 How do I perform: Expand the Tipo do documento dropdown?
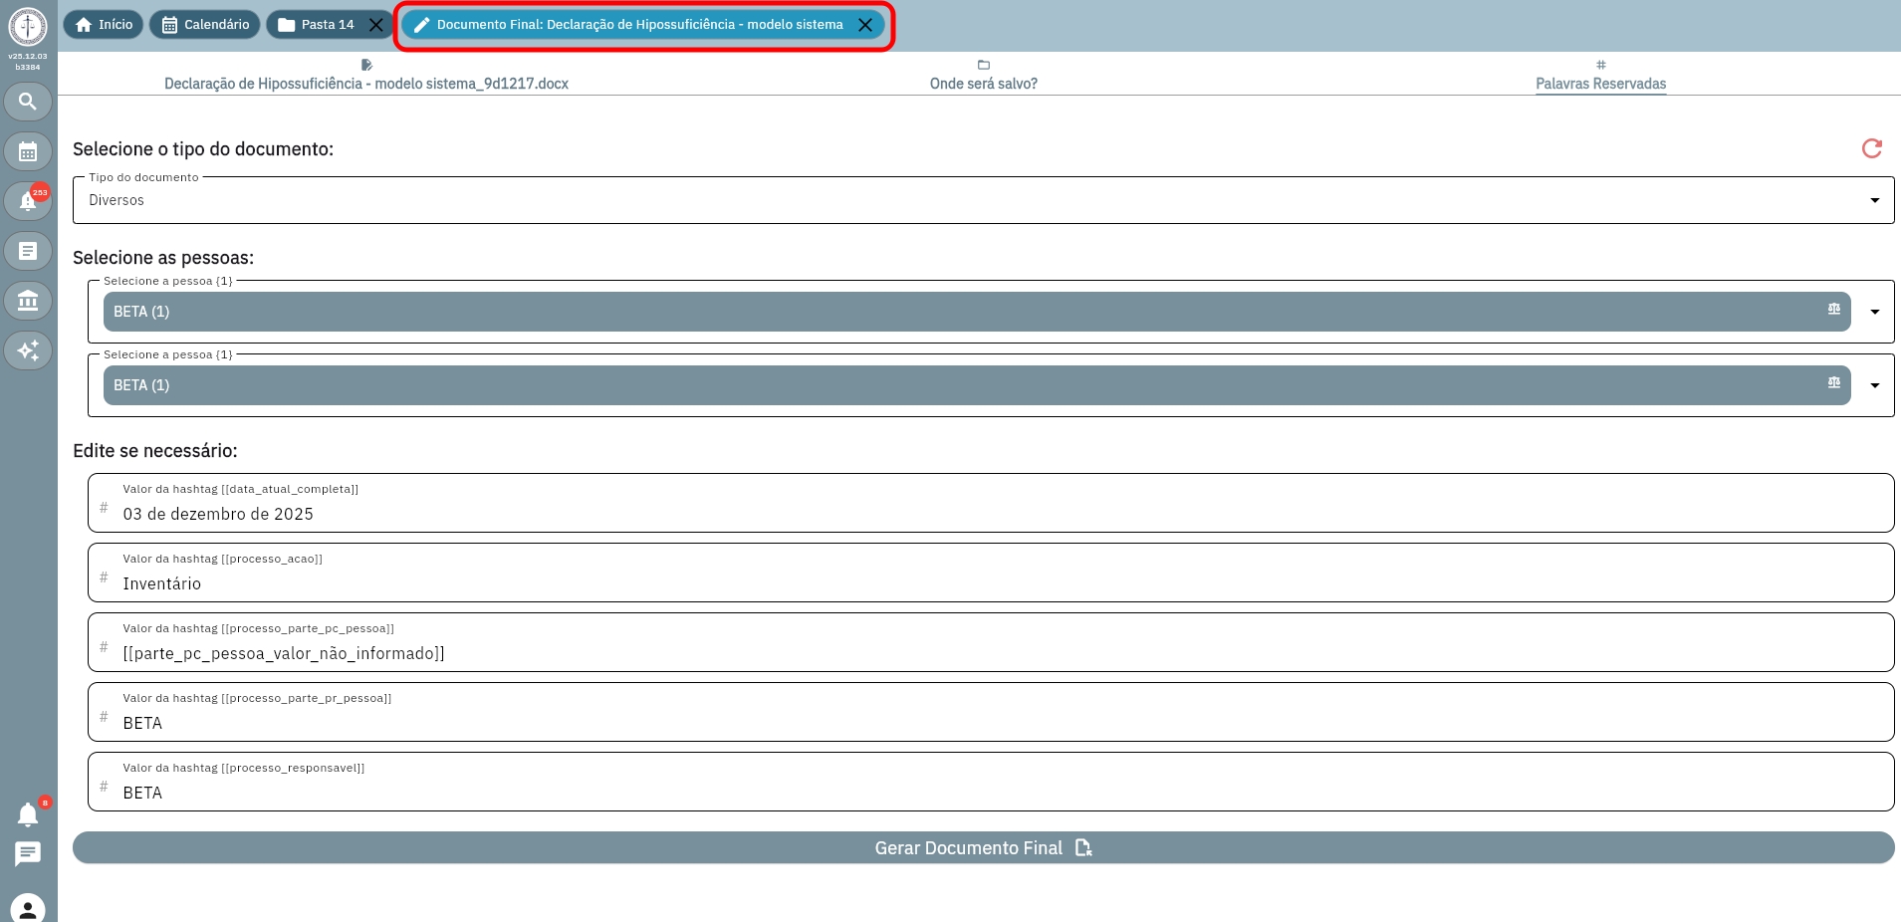click(x=1874, y=200)
